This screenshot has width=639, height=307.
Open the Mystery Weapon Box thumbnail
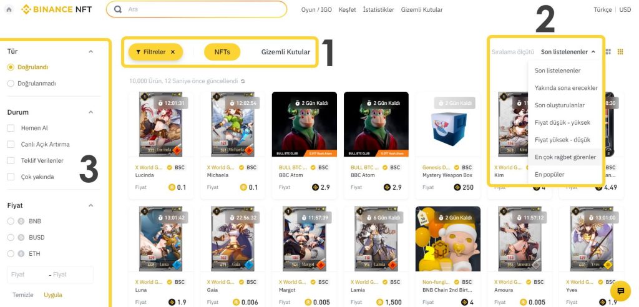[x=447, y=124]
